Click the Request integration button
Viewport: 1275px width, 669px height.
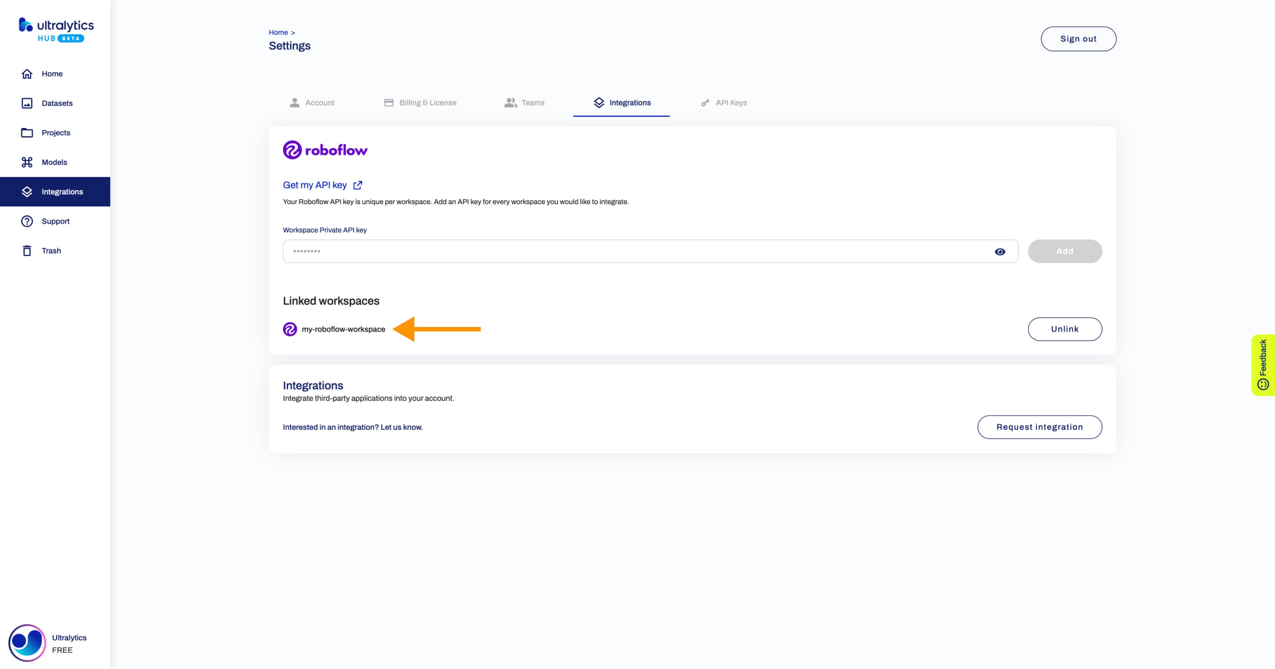pyautogui.click(x=1040, y=427)
